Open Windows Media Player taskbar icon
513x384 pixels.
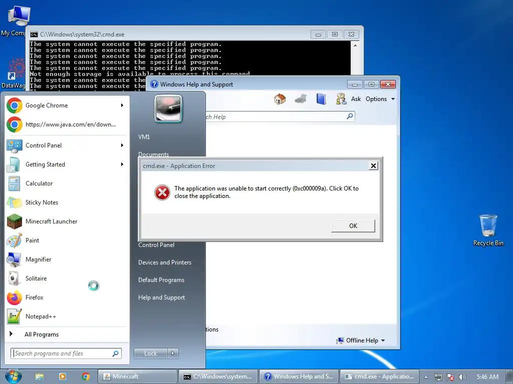(x=63, y=376)
